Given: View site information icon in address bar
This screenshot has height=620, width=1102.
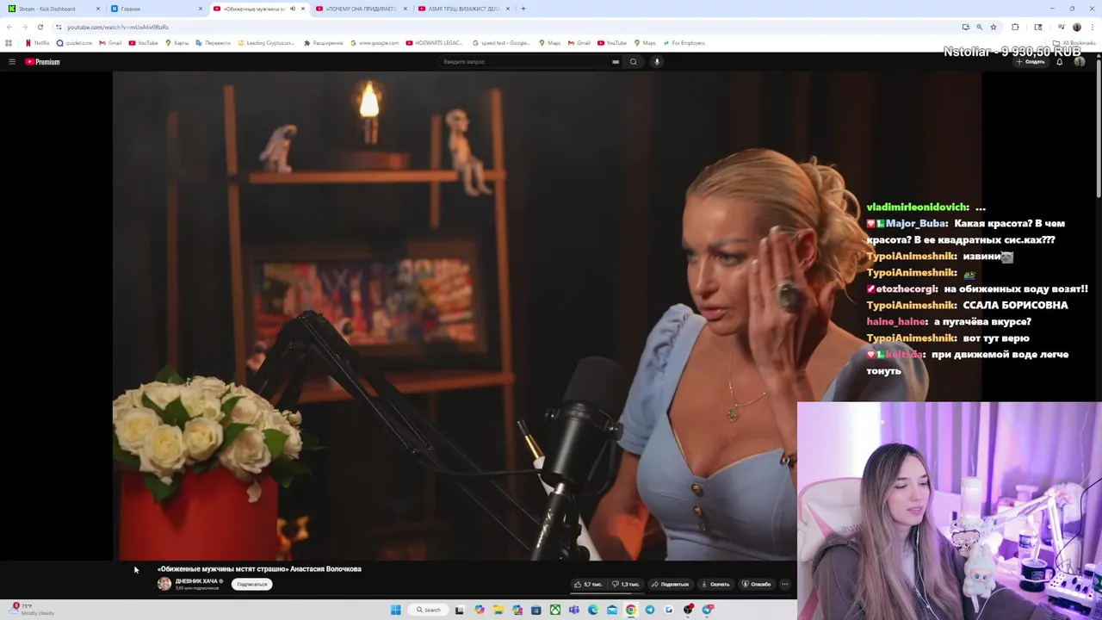Looking at the screenshot, I should 59,27.
